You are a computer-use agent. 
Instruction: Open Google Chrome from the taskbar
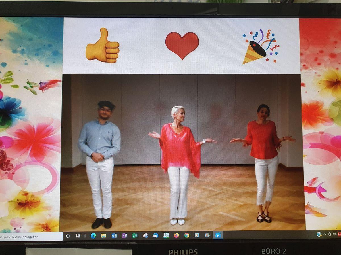click(x=187, y=235)
